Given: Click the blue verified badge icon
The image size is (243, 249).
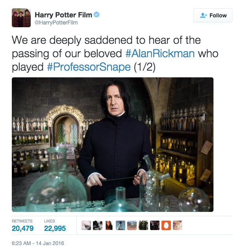Looking at the screenshot, I should [96, 15].
